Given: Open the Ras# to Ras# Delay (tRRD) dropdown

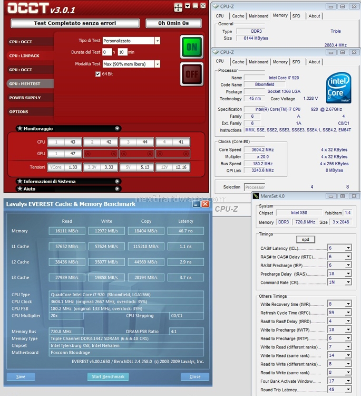Looking at the screenshot, I should 348,321.
